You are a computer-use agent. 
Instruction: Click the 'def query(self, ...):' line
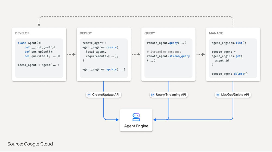tap(42, 56)
